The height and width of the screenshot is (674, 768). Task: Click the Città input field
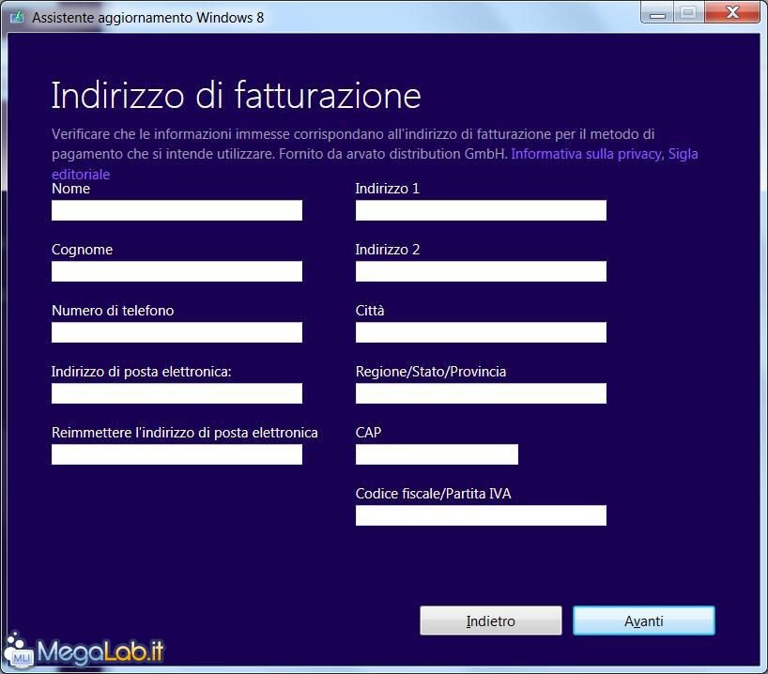click(x=481, y=332)
